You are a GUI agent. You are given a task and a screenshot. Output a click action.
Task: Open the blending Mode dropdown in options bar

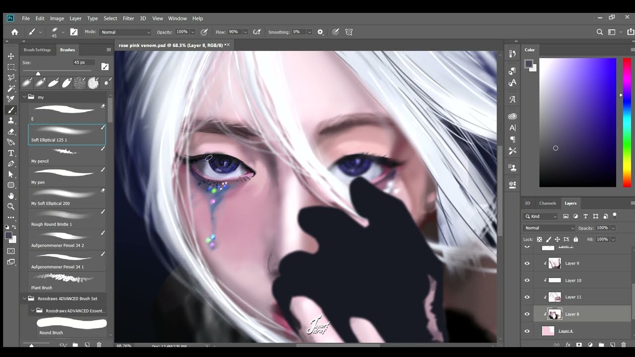(x=125, y=32)
